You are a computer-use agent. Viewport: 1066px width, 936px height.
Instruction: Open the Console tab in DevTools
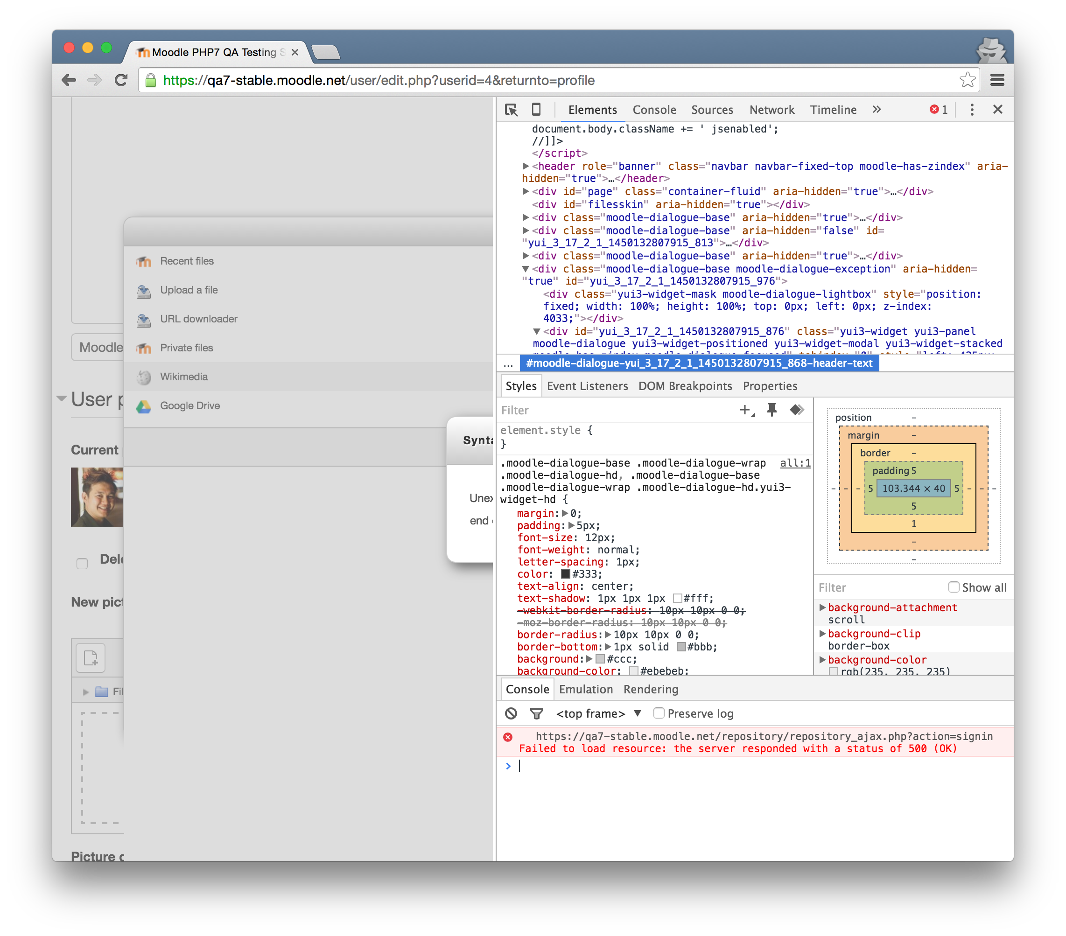tap(654, 110)
